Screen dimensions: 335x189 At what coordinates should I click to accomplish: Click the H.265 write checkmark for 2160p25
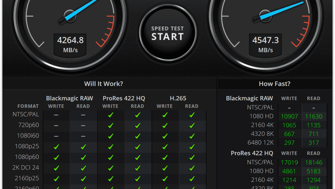165,179
